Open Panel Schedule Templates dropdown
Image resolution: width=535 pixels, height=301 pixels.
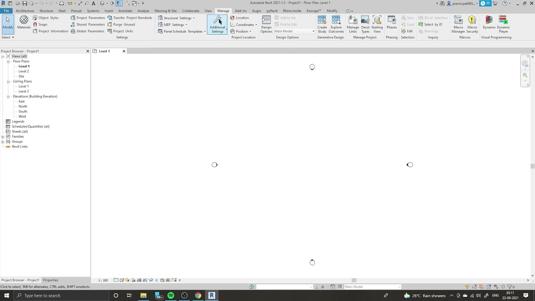click(x=181, y=31)
